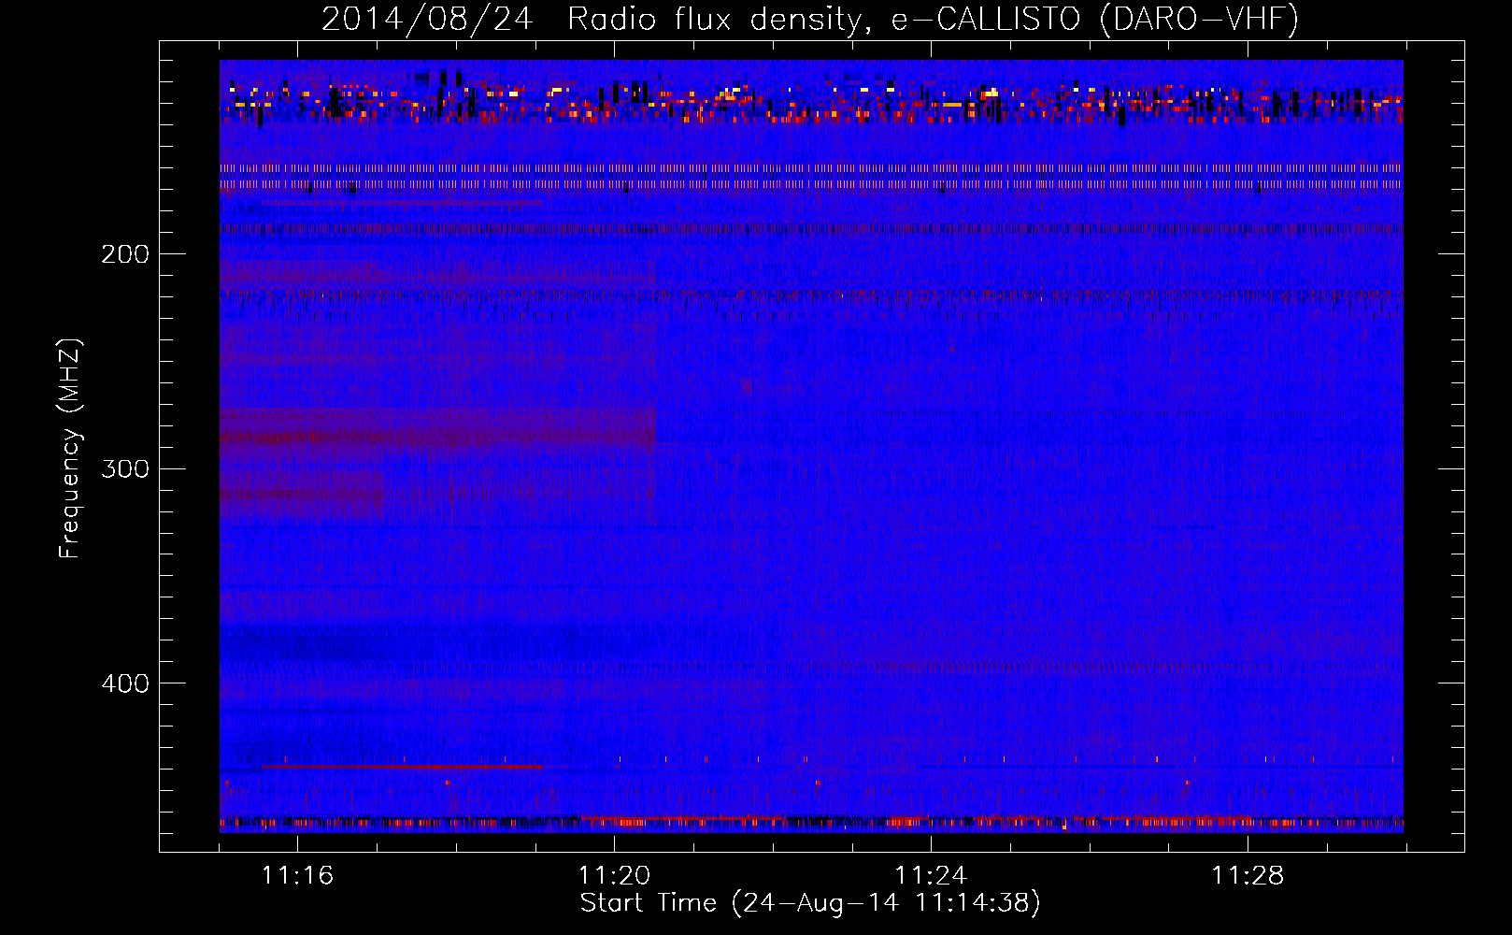Click the plot title '2014/08/24 Radio flux density'

click(x=811, y=19)
